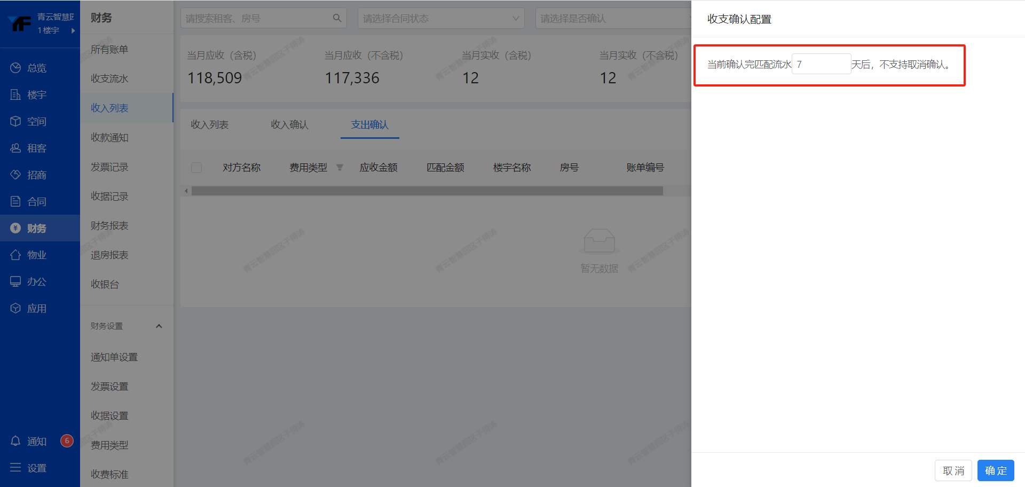Collapse the 财务设置 section
Screen dimensions: 1025x487
click(x=159, y=326)
